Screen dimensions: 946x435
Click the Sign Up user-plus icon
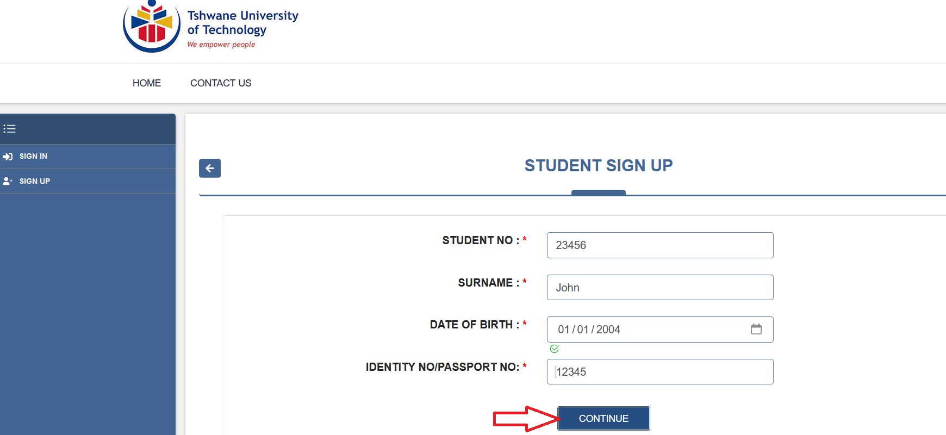tap(8, 181)
